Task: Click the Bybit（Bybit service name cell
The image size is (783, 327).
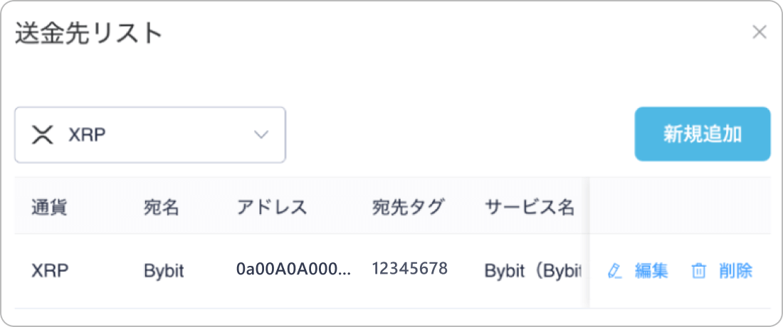Action: (533, 271)
